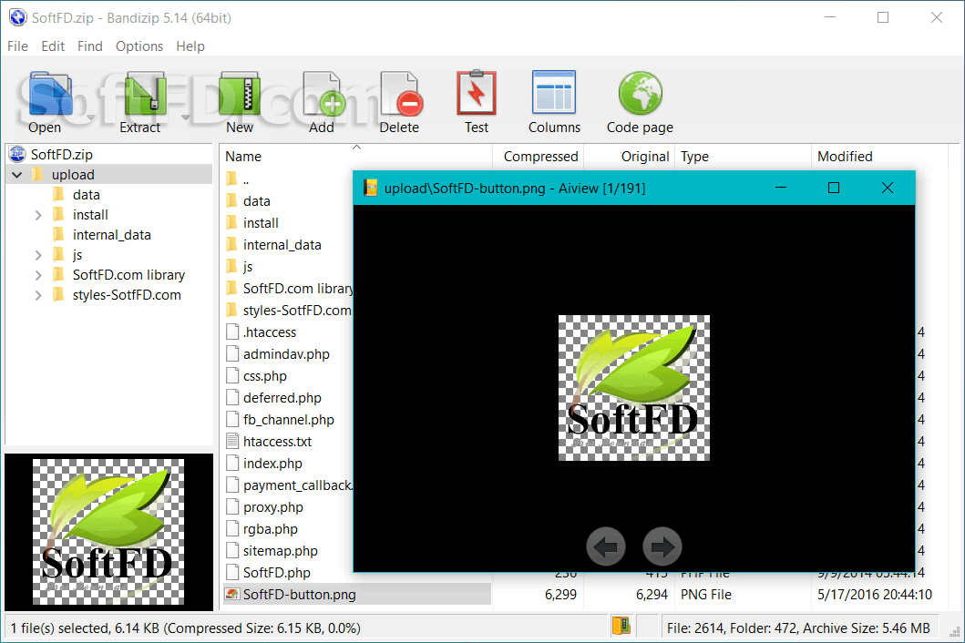Show next image in Aiview
The height and width of the screenshot is (643, 965).
point(662,546)
